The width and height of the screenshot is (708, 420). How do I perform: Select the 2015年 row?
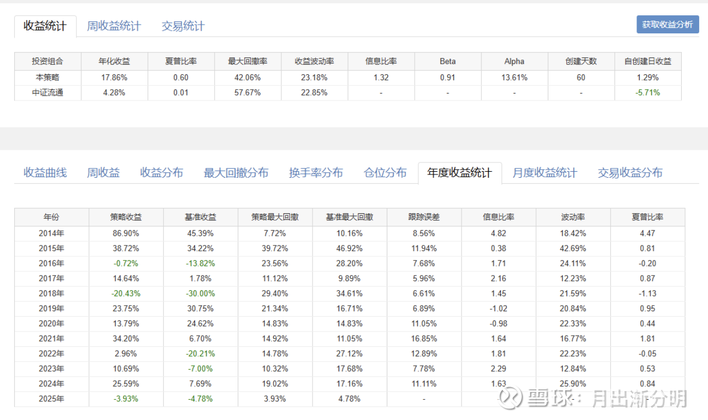pyautogui.click(x=350, y=248)
